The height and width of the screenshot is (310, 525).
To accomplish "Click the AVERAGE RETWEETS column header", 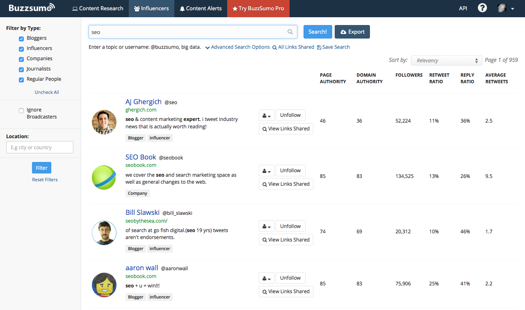I will [x=497, y=78].
